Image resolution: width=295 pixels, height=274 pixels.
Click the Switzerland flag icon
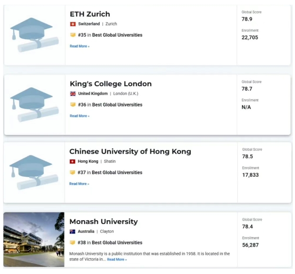[73, 24]
